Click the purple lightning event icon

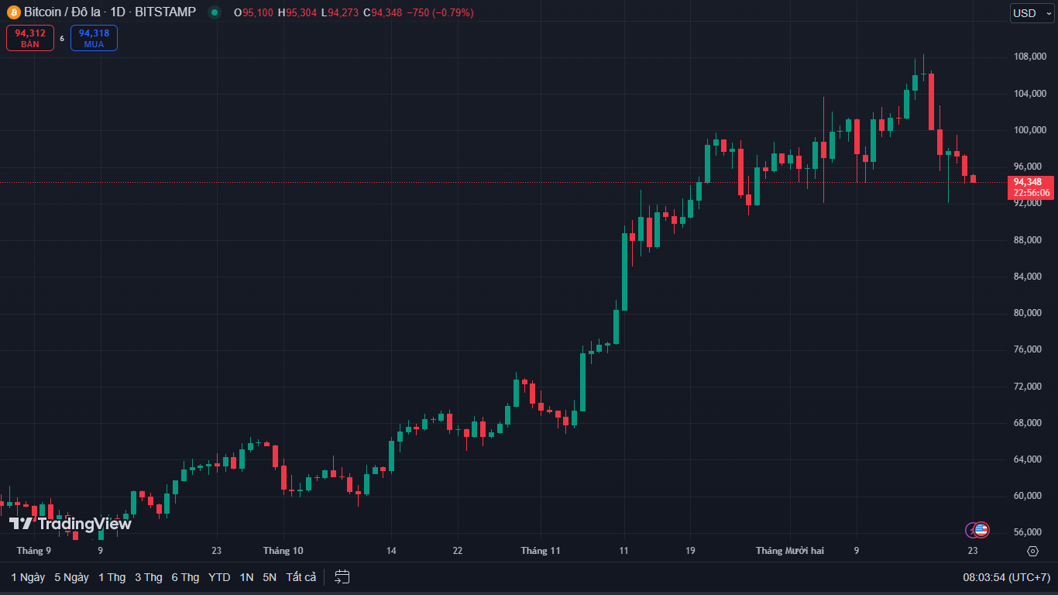pyautogui.click(x=971, y=530)
